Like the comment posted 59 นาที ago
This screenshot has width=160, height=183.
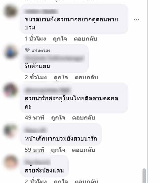(58, 150)
